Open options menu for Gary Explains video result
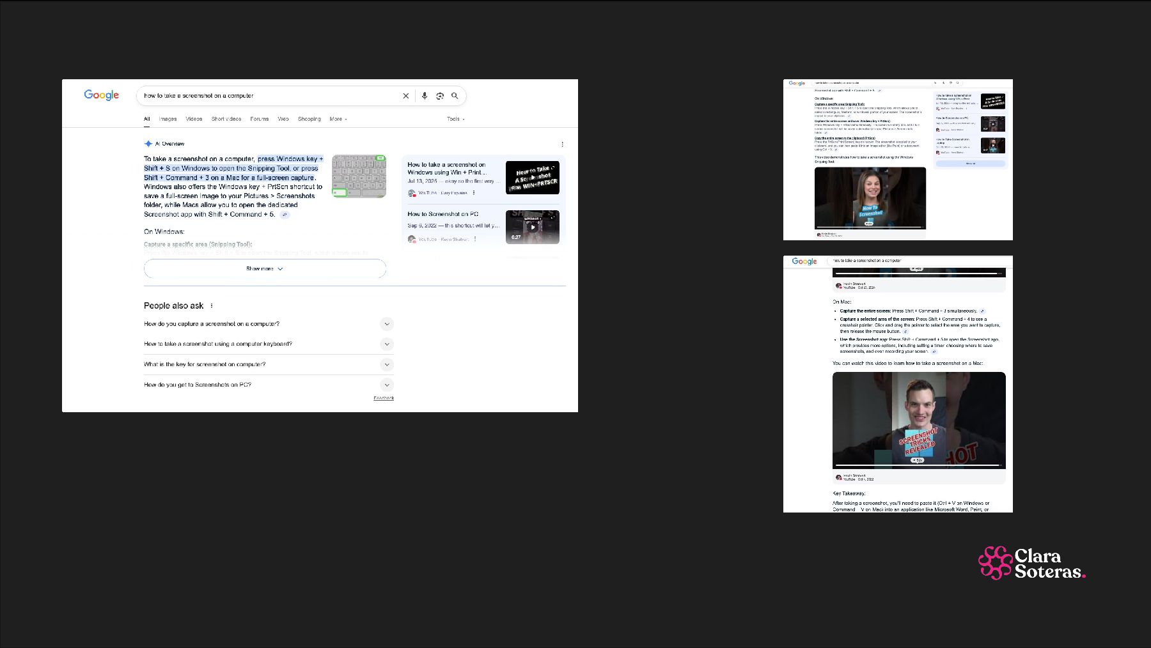 click(x=474, y=192)
